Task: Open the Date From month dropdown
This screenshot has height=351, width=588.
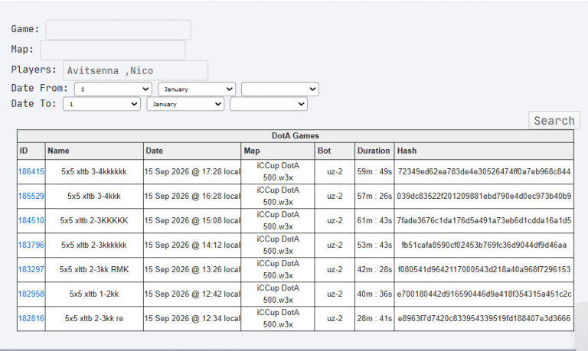Action: coord(197,89)
